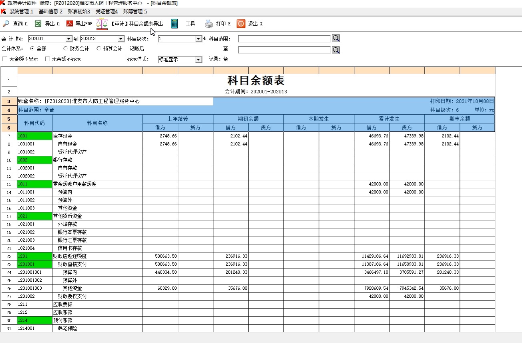Viewport: 522px width, 343px height.
Task: Click the 导出PDF icon
Action: pos(70,24)
